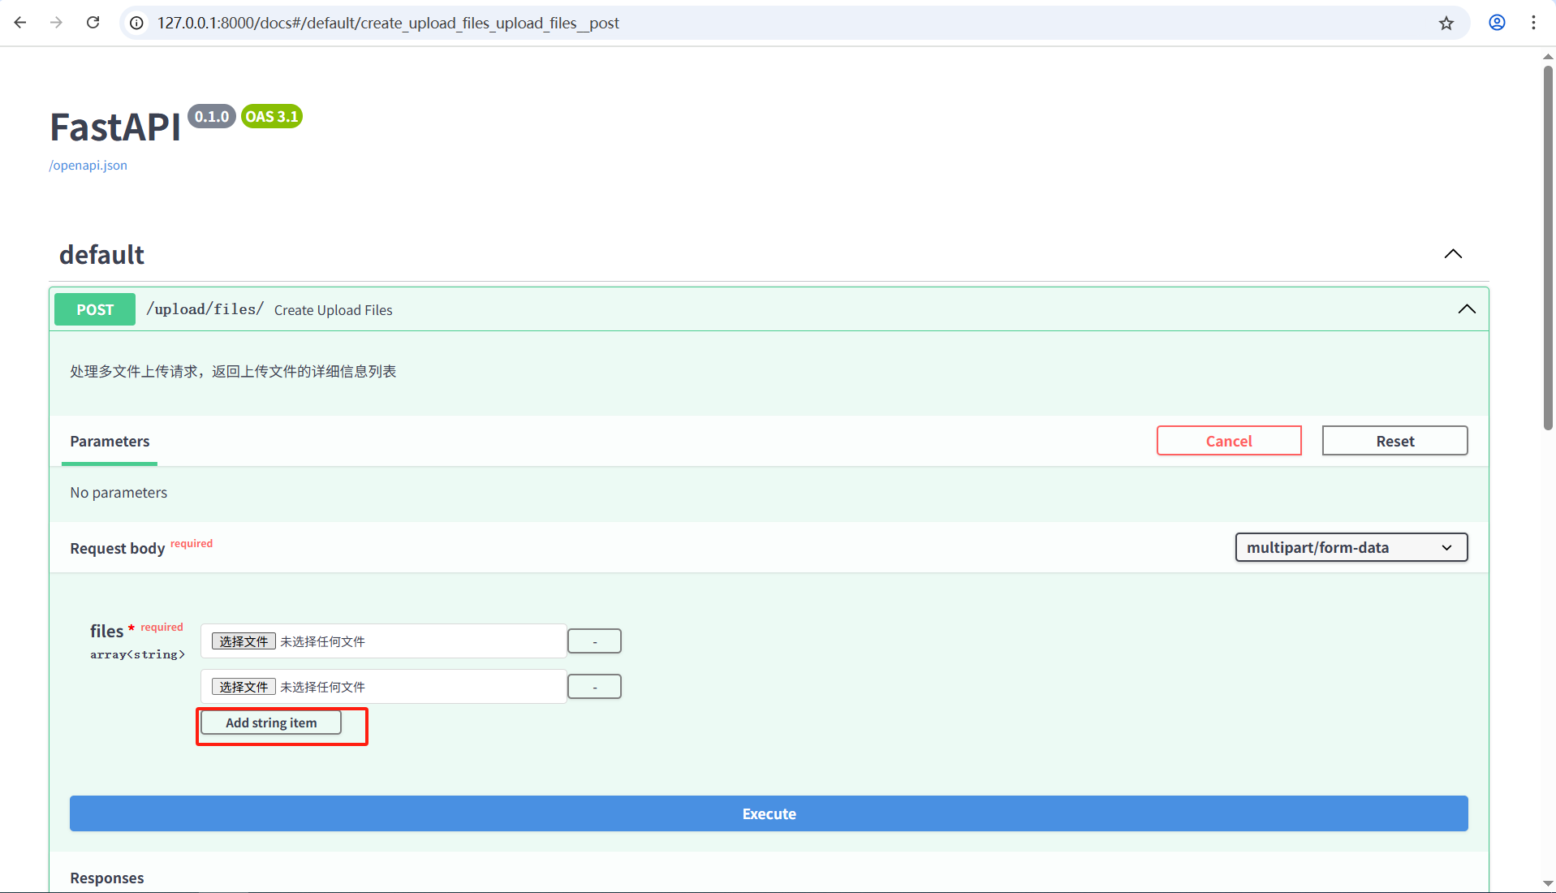Open the browser three-dot menu
Screen dimensions: 1556x893
(1533, 23)
